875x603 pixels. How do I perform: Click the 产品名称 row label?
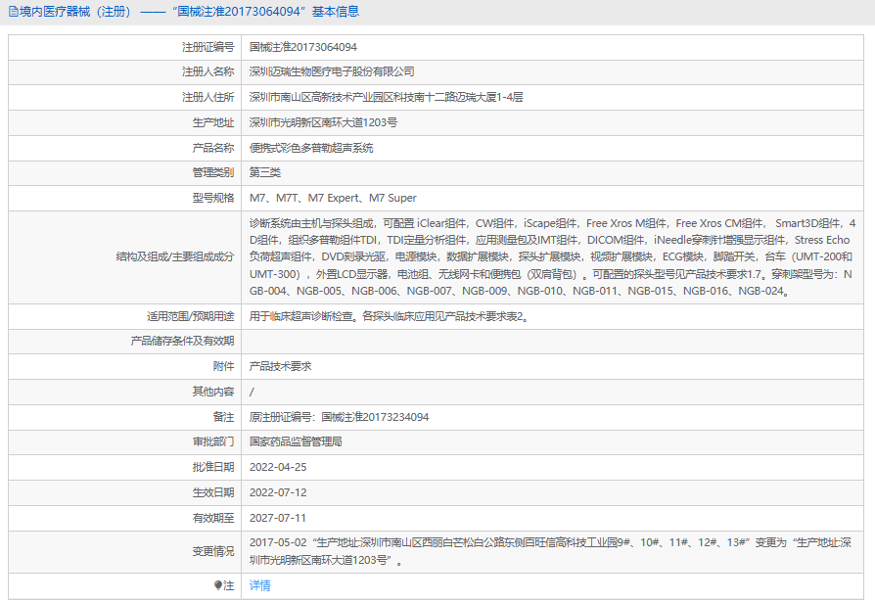(x=213, y=148)
